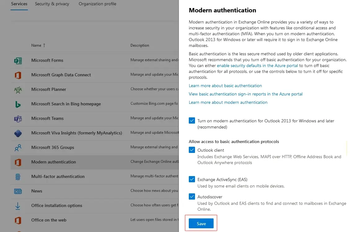Click the Viva Insights icon
The image size is (350, 232).
click(18, 133)
